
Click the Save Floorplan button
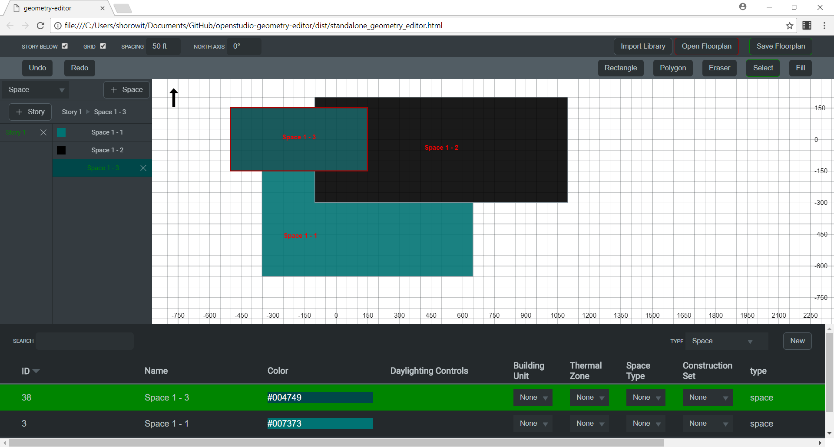(780, 46)
